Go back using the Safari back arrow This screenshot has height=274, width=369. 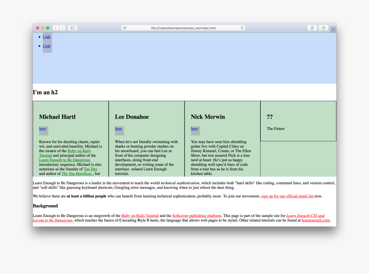click(x=55, y=28)
